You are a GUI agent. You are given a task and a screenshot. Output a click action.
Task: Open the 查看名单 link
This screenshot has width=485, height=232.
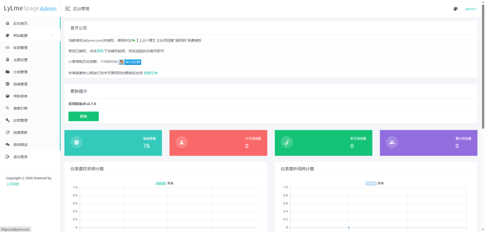pos(151,73)
